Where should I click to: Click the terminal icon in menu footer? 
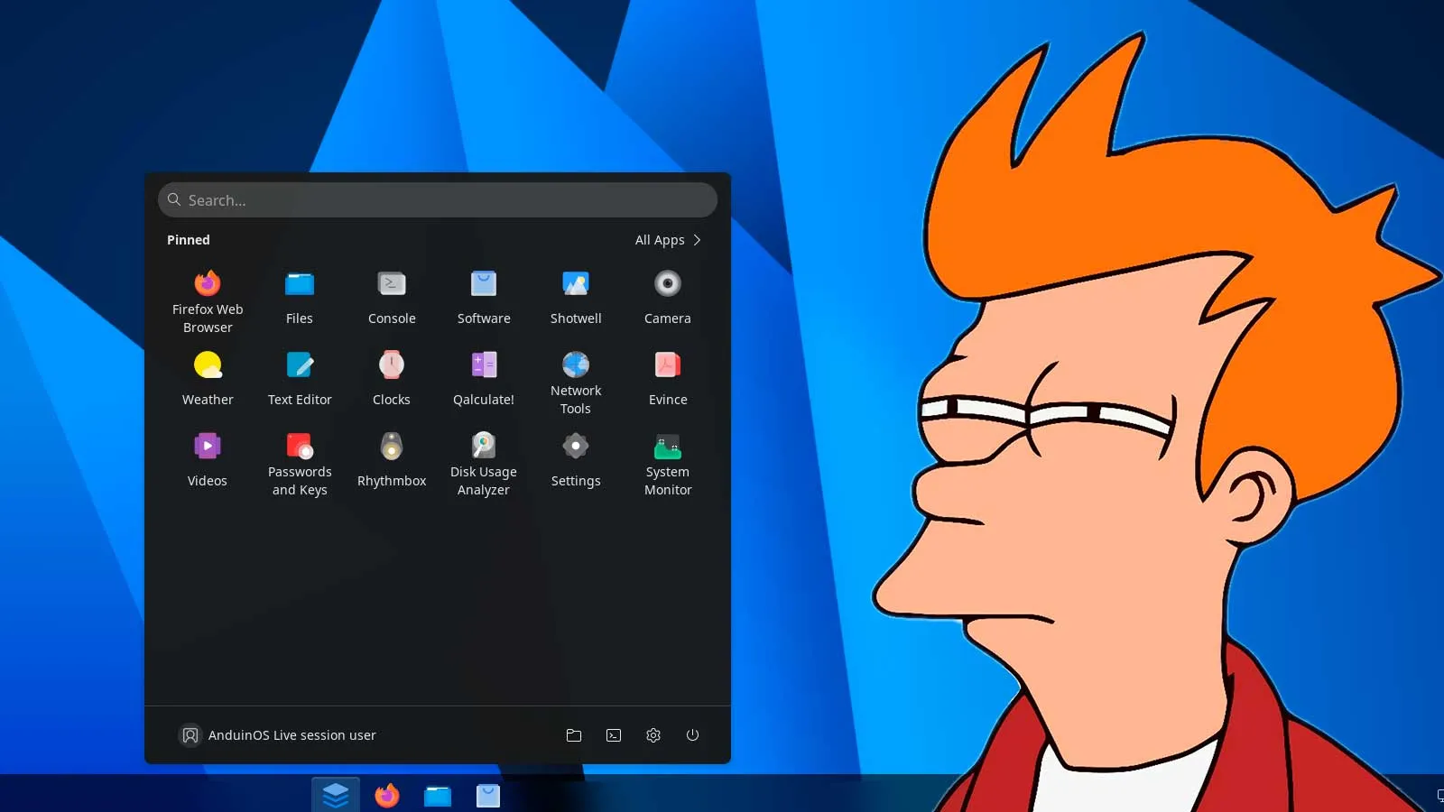tap(614, 735)
